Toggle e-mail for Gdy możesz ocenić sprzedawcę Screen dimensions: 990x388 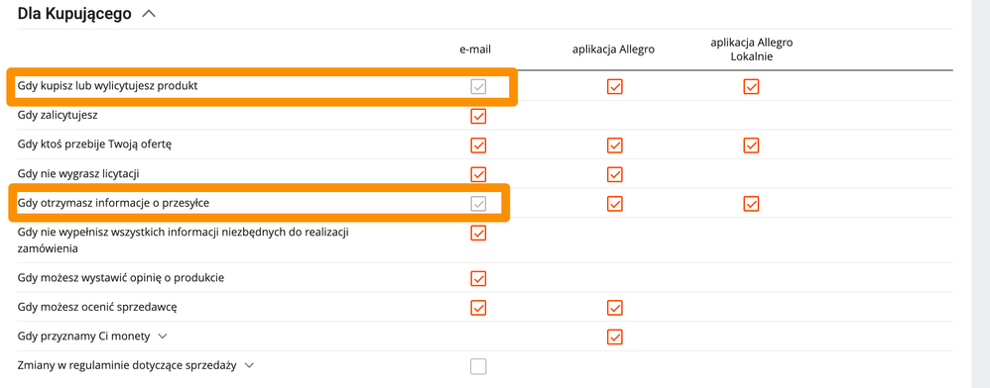tap(478, 308)
